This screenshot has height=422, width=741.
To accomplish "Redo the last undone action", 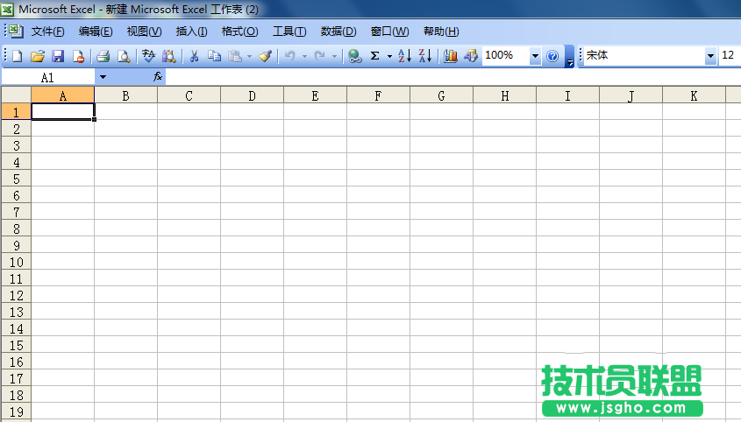I will [320, 56].
